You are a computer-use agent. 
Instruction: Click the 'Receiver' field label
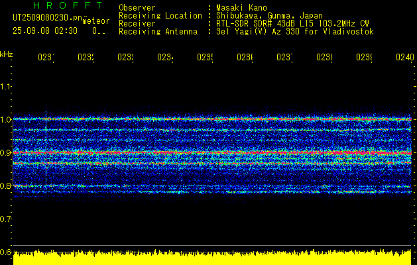137,24
